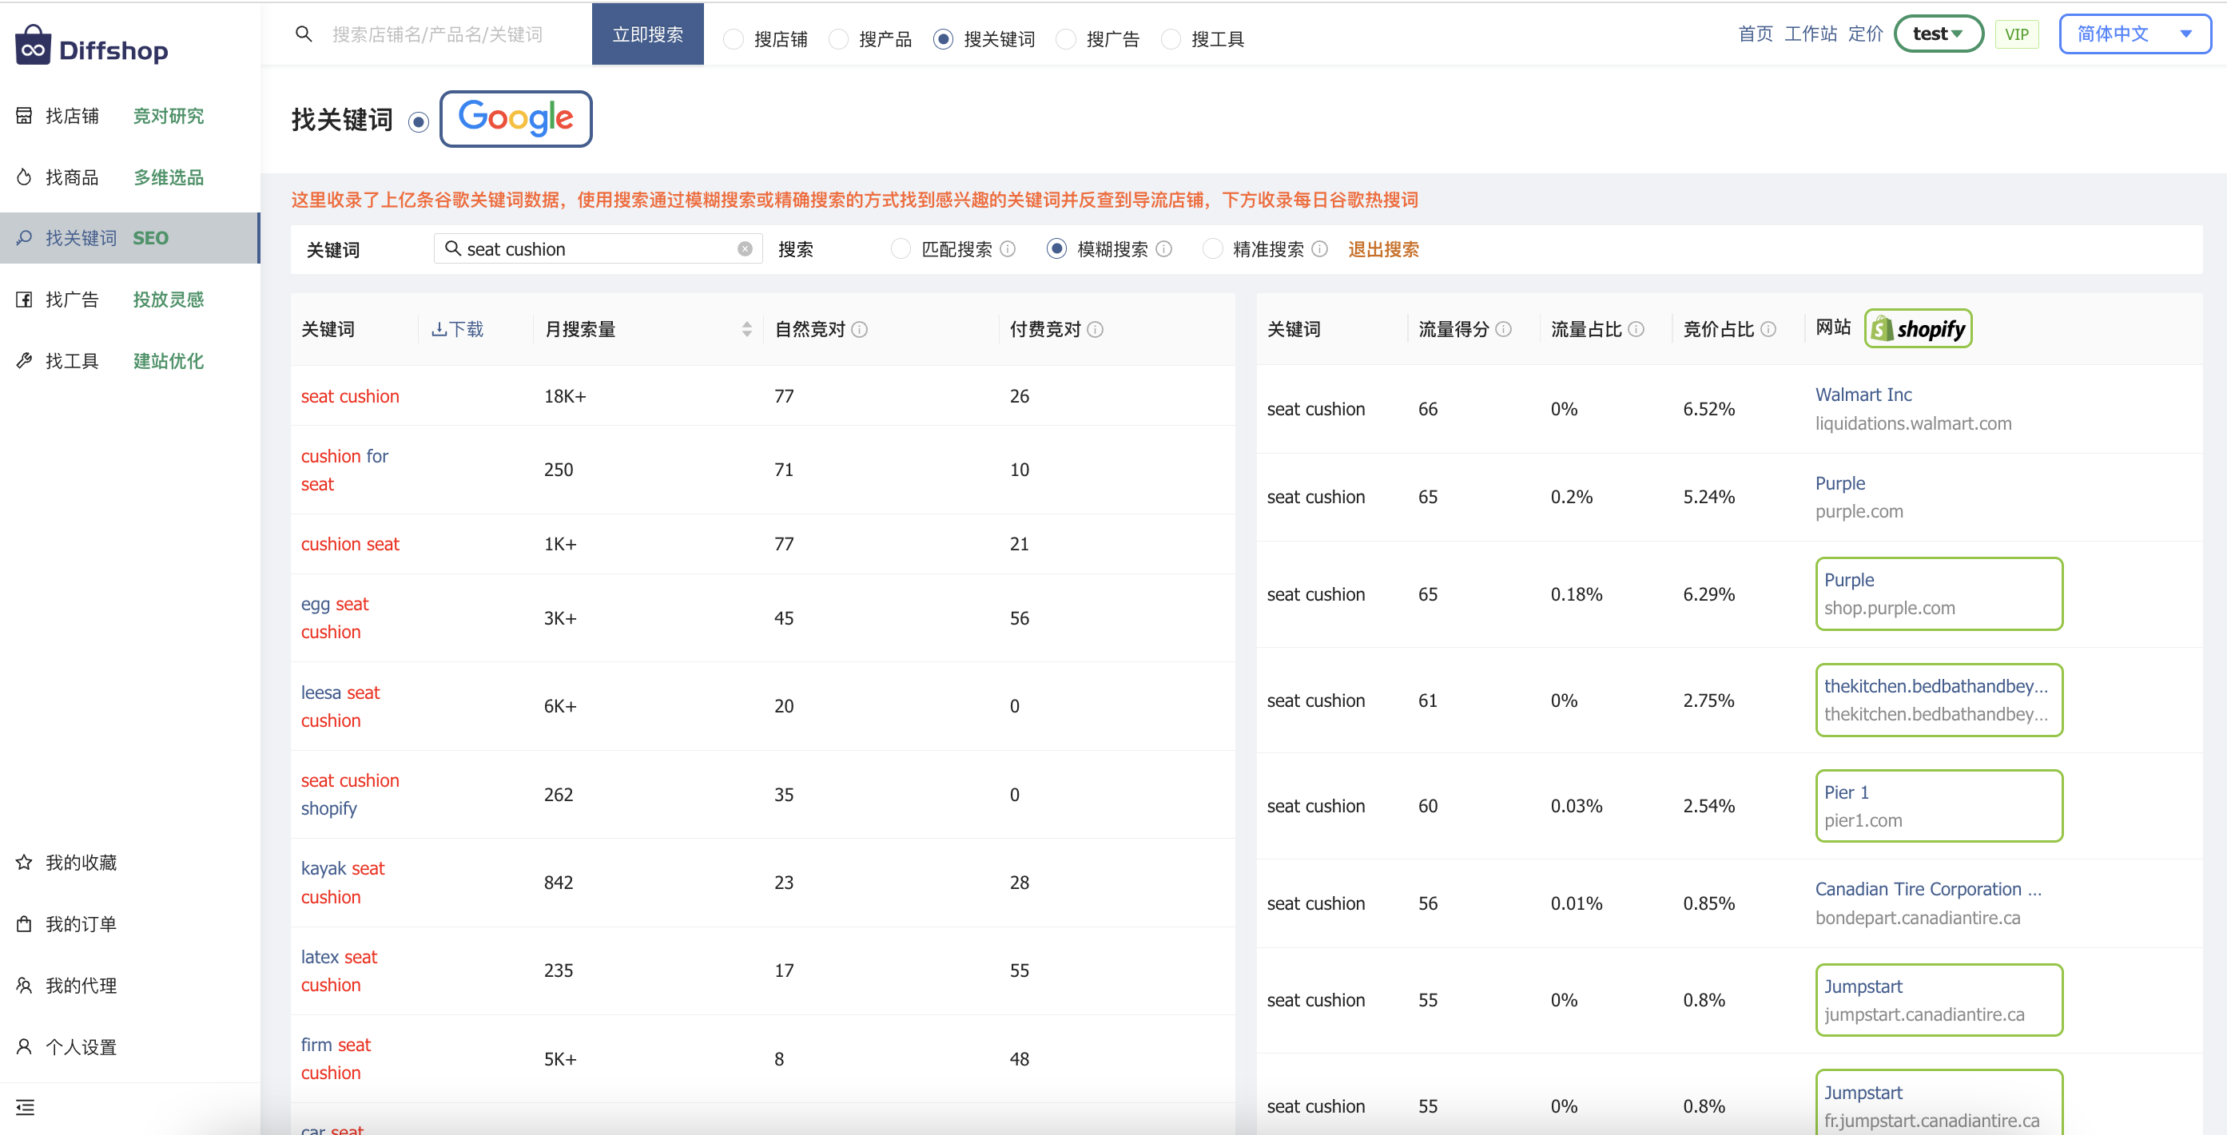
Task: Choose 精准搜索 search mode
Action: tap(1213, 249)
